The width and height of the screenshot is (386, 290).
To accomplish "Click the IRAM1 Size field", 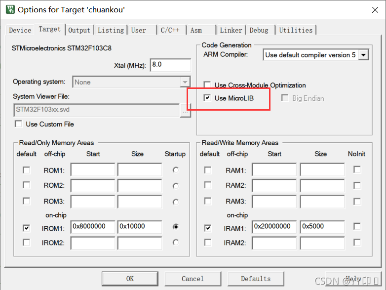I will tap(322, 227).
